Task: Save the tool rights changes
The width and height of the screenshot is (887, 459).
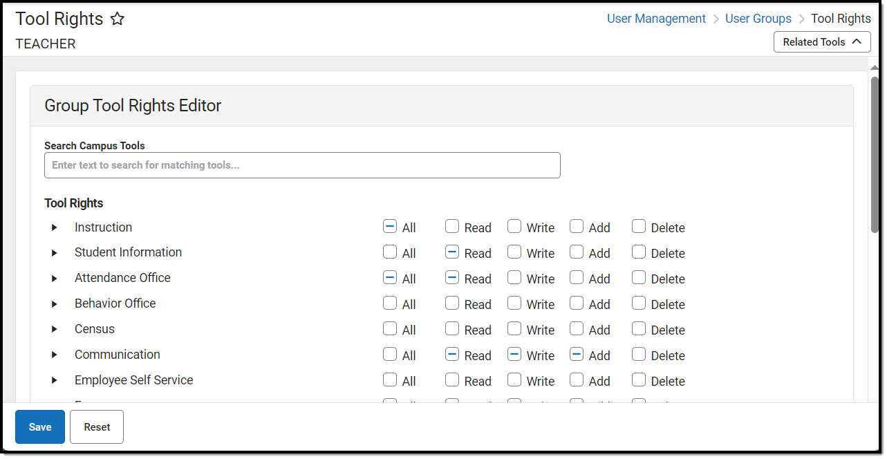Action: [40, 427]
